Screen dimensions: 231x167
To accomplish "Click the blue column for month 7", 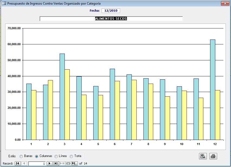I will coord(129,107).
